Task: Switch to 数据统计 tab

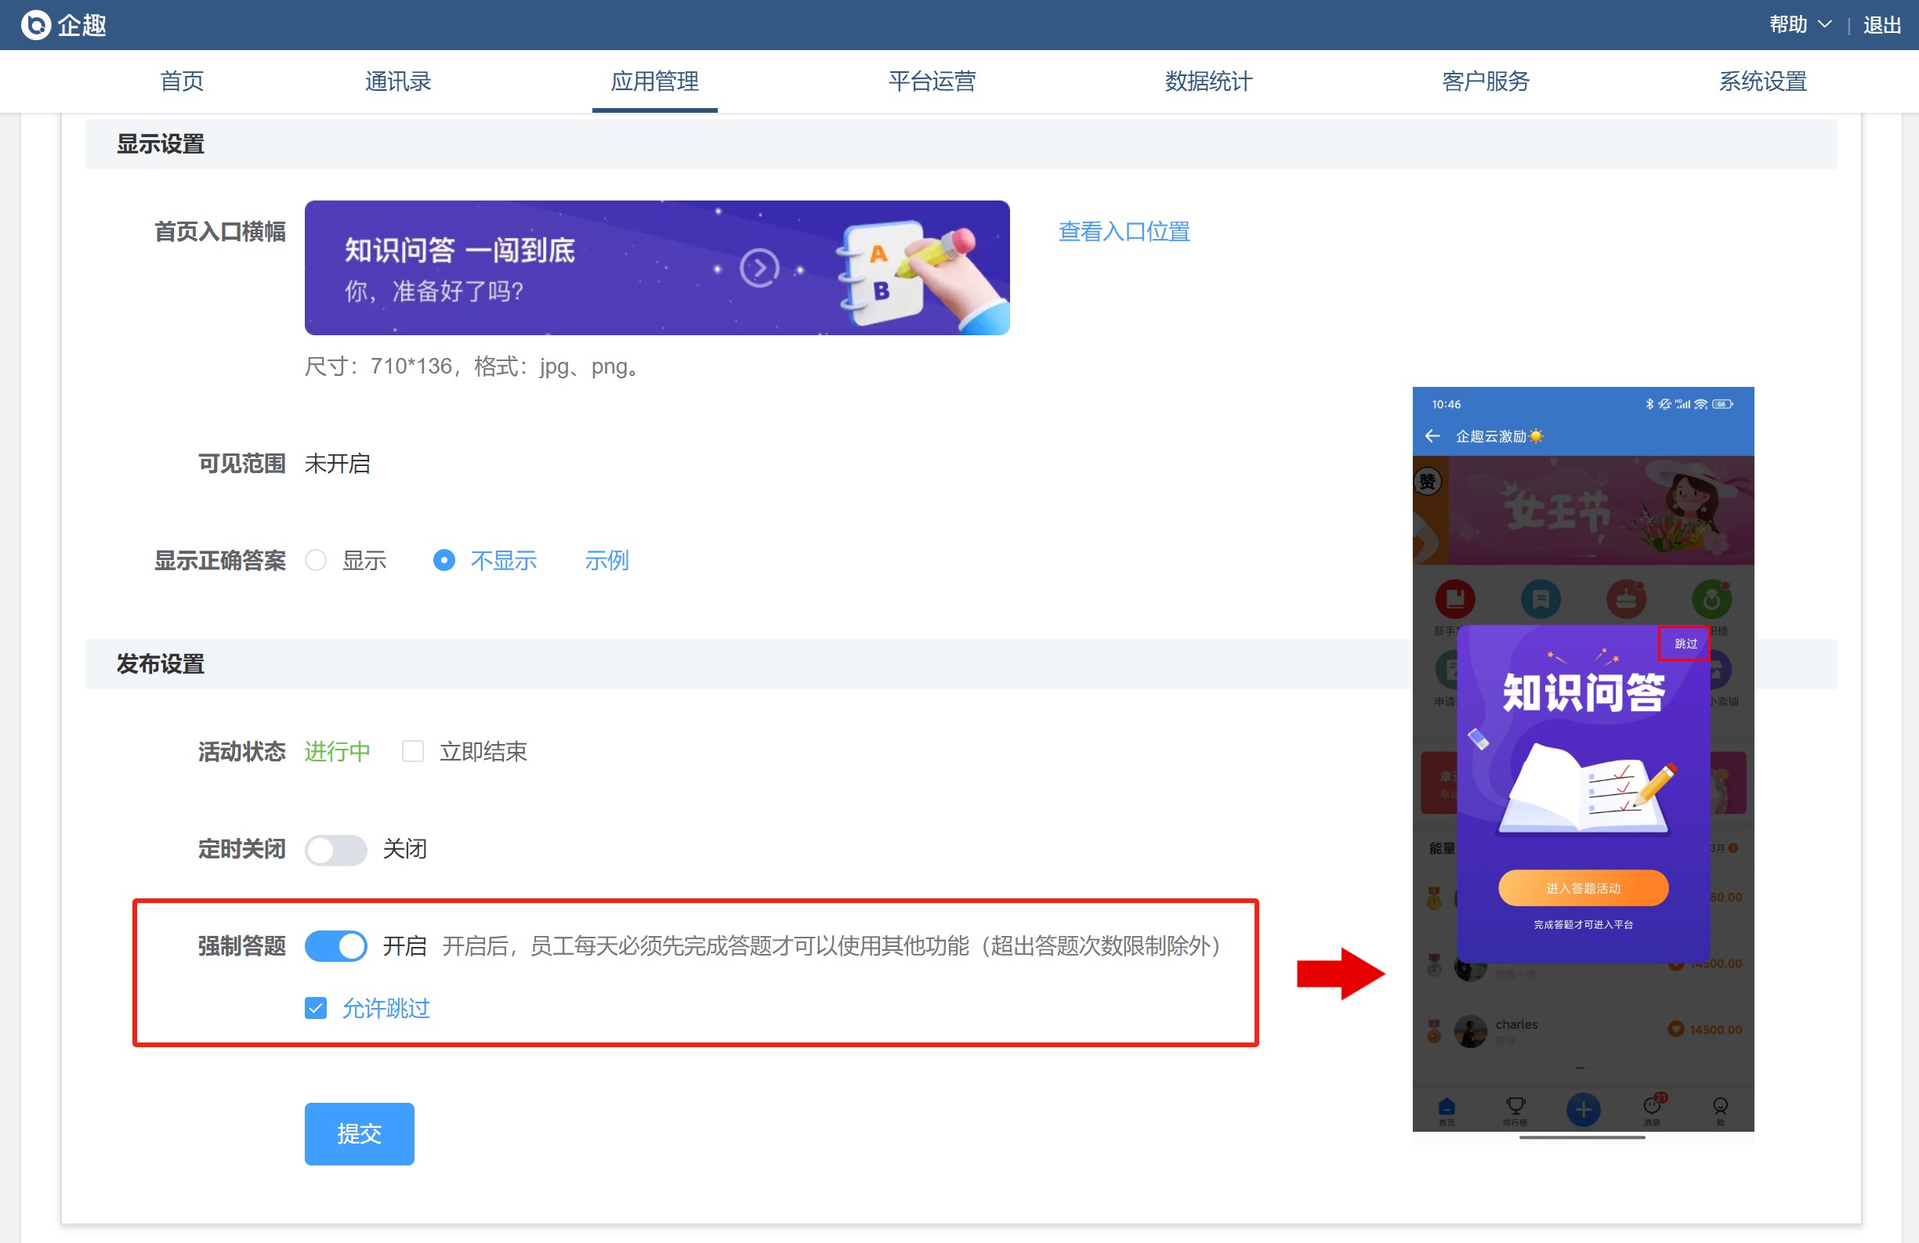Action: pos(1208,81)
